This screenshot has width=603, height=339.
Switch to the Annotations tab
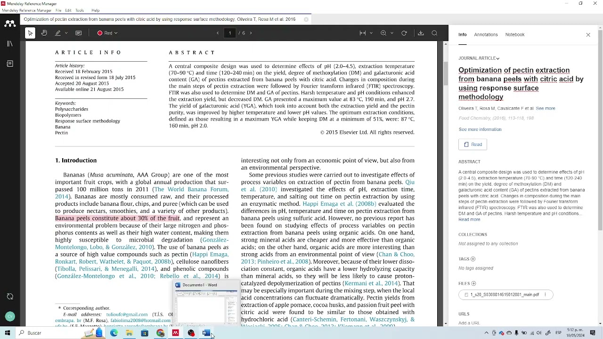point(486,34)
